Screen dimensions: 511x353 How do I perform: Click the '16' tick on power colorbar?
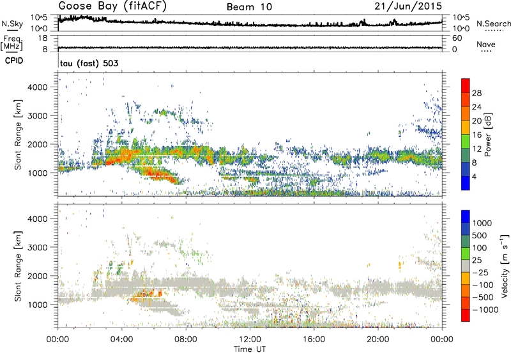477,135
